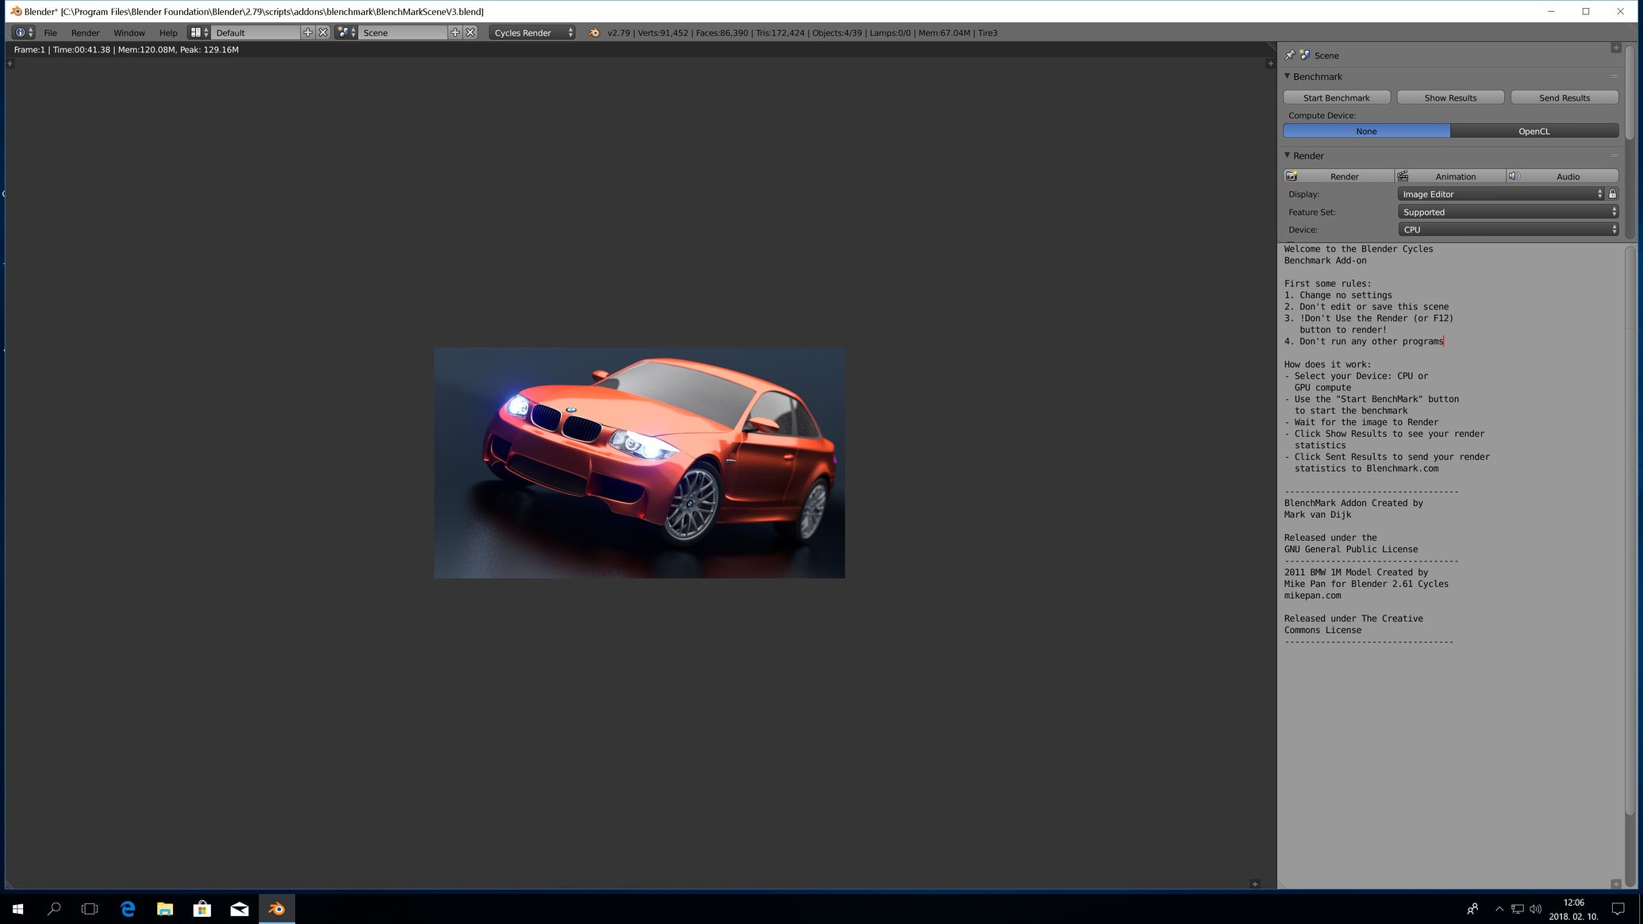1643x924 pixels.
Task: Click the 'mikepan.com' text line
Action: click(1312, 596)
